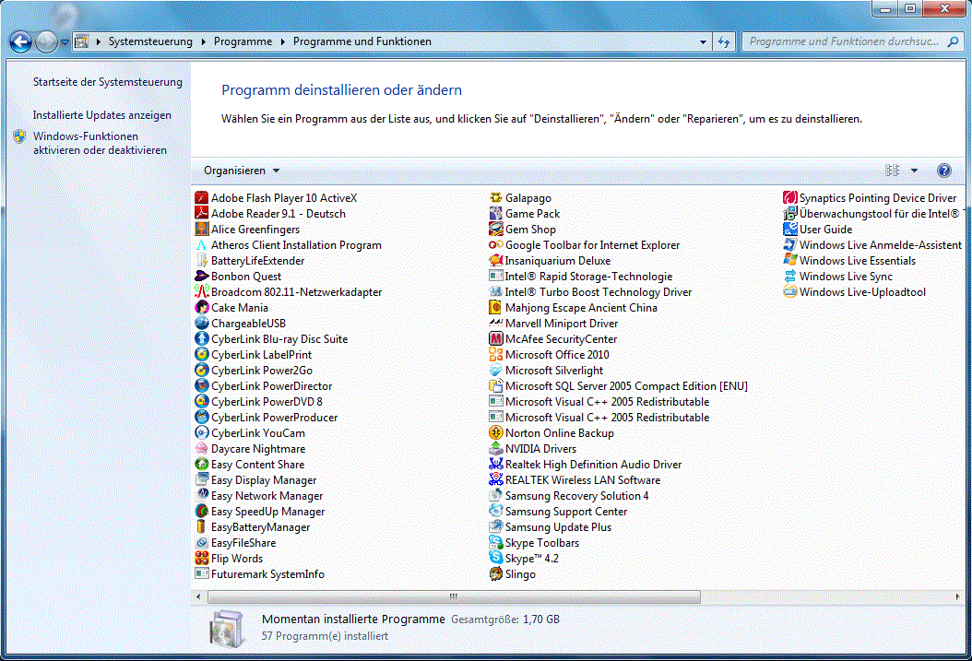Expand the arrow after Programme breadcrumb

click(283, 41)
